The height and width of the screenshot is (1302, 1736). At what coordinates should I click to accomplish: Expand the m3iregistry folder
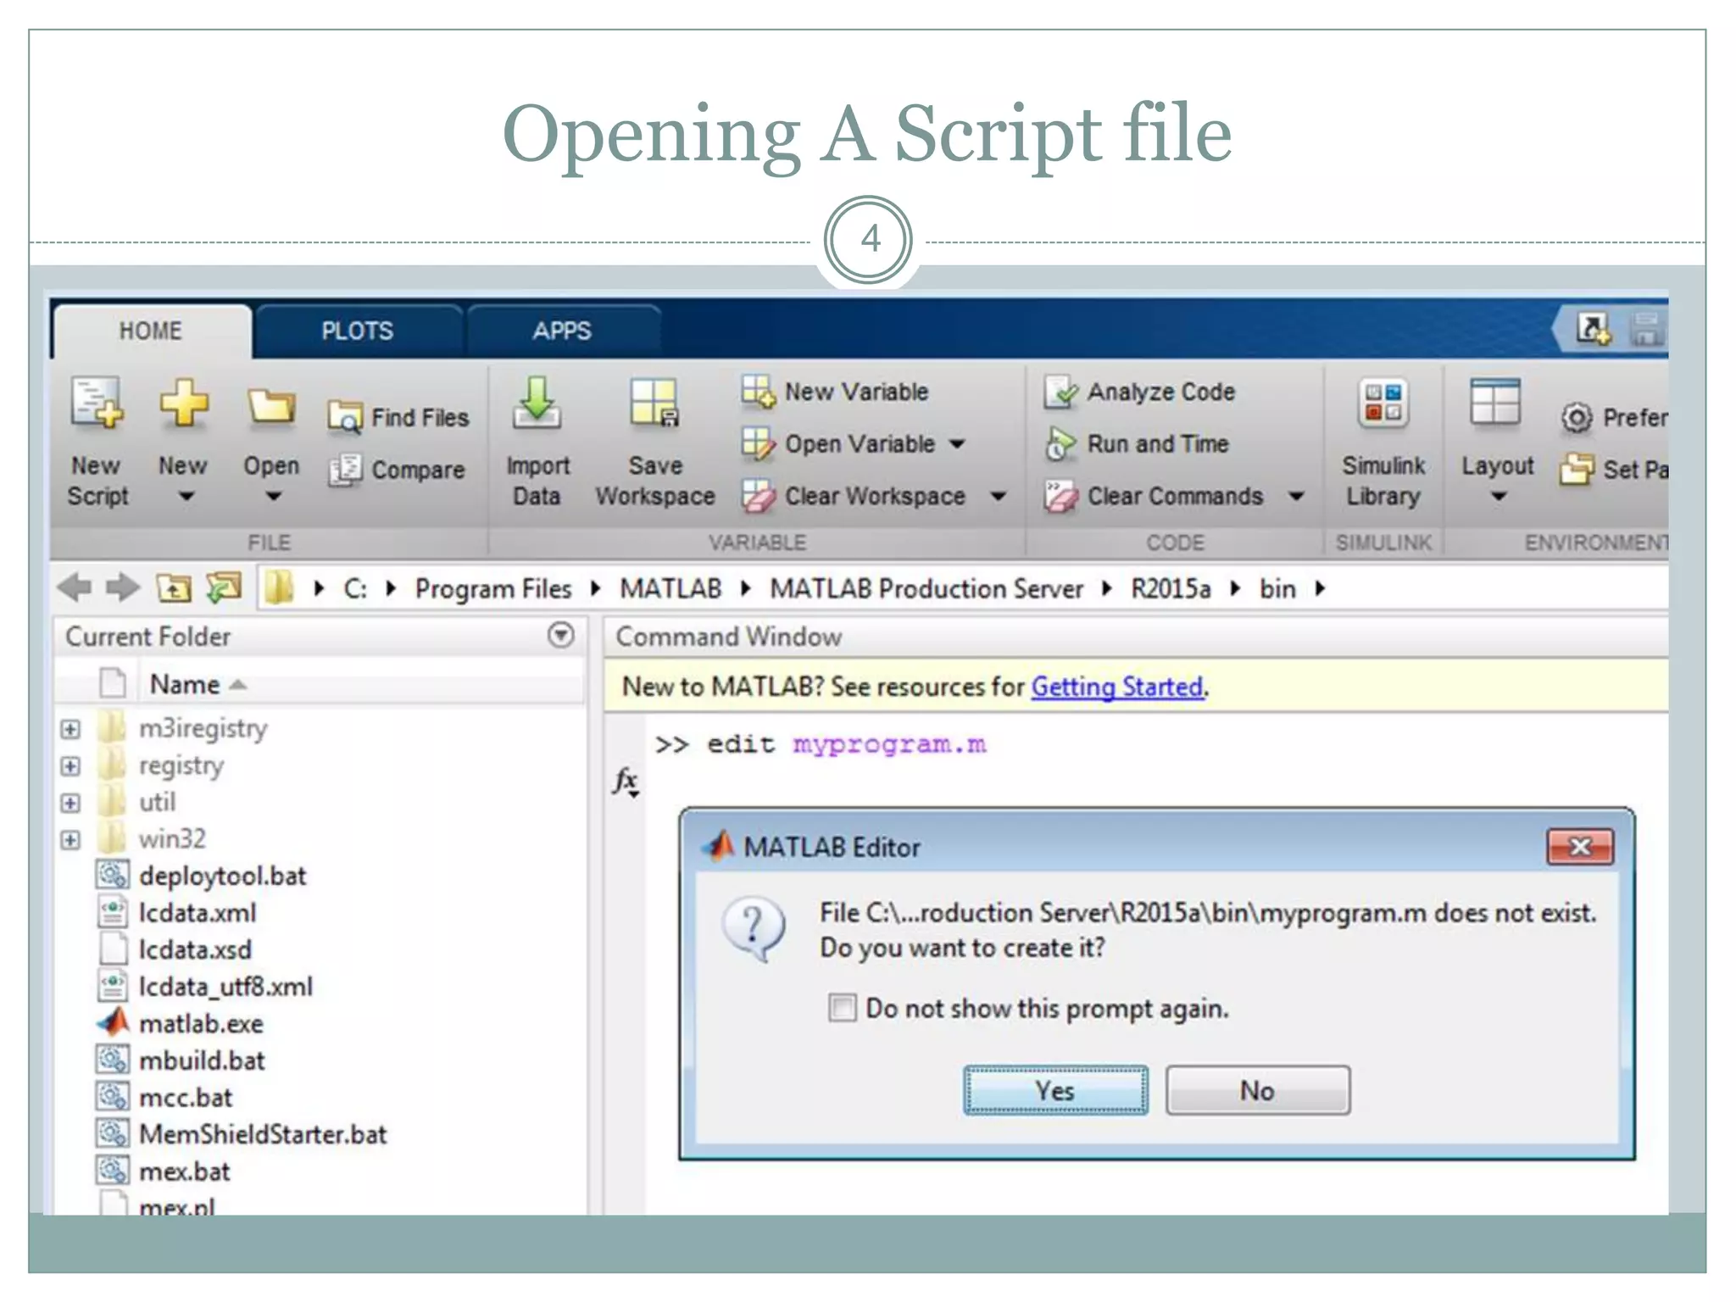pyautogui.click(x=71, y=729)
